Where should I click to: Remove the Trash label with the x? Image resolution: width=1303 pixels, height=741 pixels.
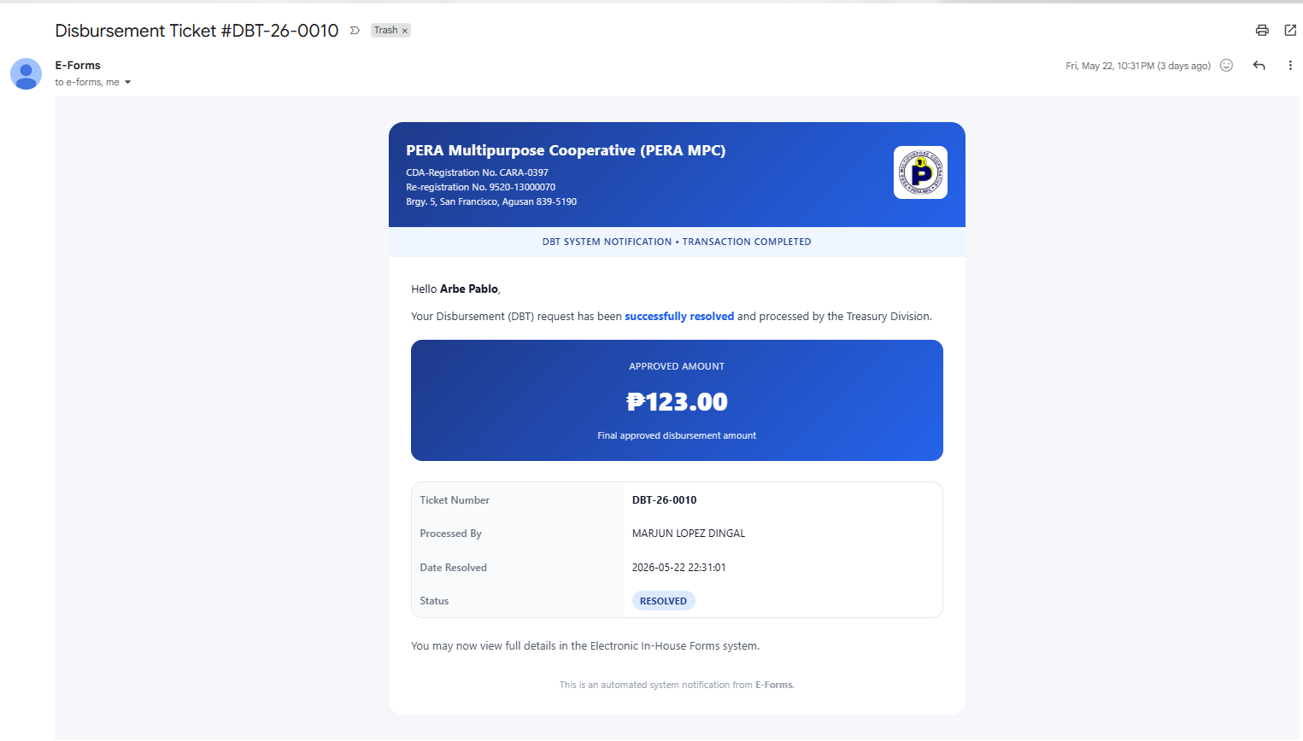[405, 31]
